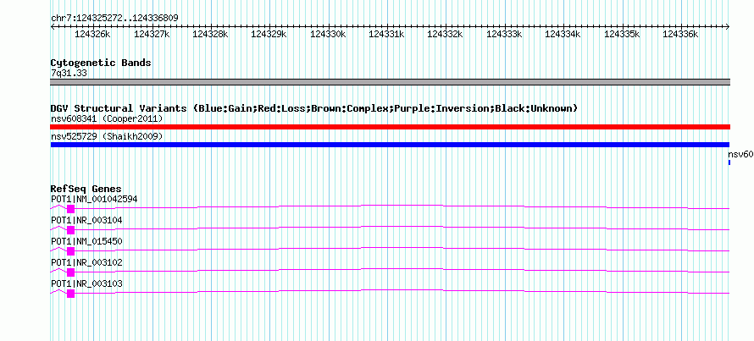Select the POT1|NR_003102 transcript label

click(86, 262)
